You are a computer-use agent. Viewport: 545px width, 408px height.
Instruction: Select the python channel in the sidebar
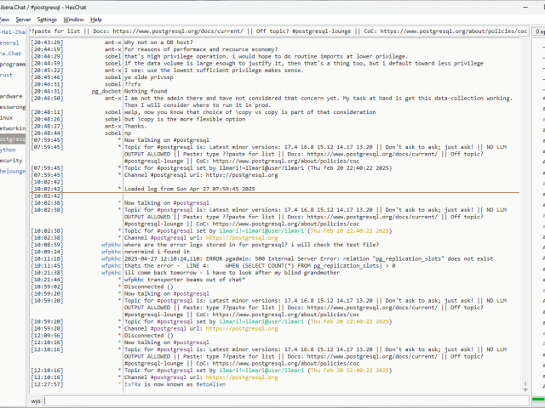click(x=9, y=149)
